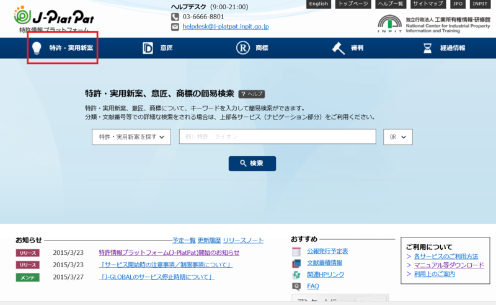Open 予定一覧 link

tap(184, 241)
